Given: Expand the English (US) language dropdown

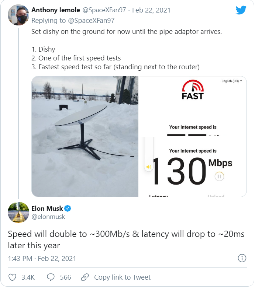Looking at the screenshot, I should click(x=232, y=81).
